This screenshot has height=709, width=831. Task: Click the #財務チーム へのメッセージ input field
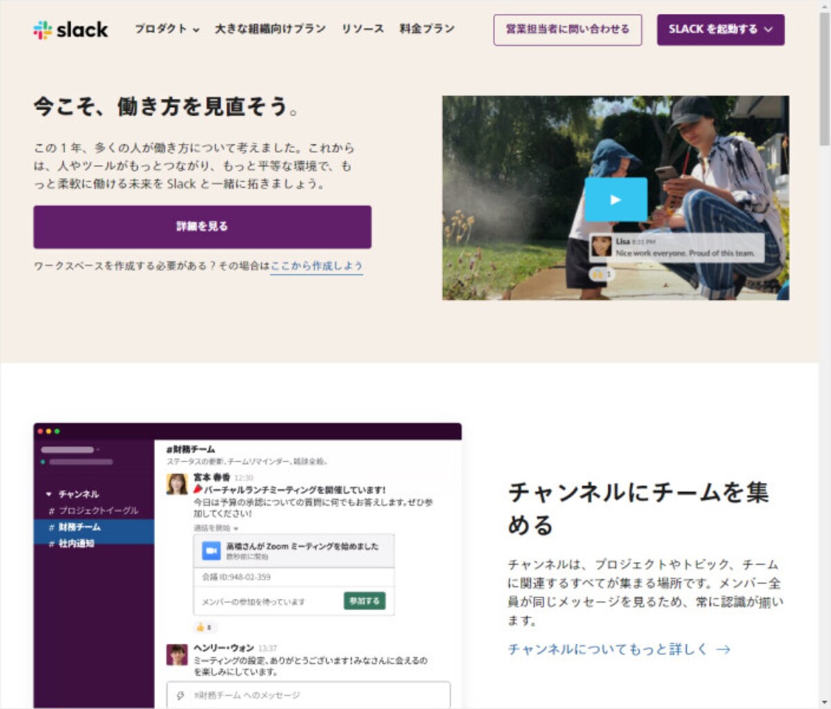(308, 695)
